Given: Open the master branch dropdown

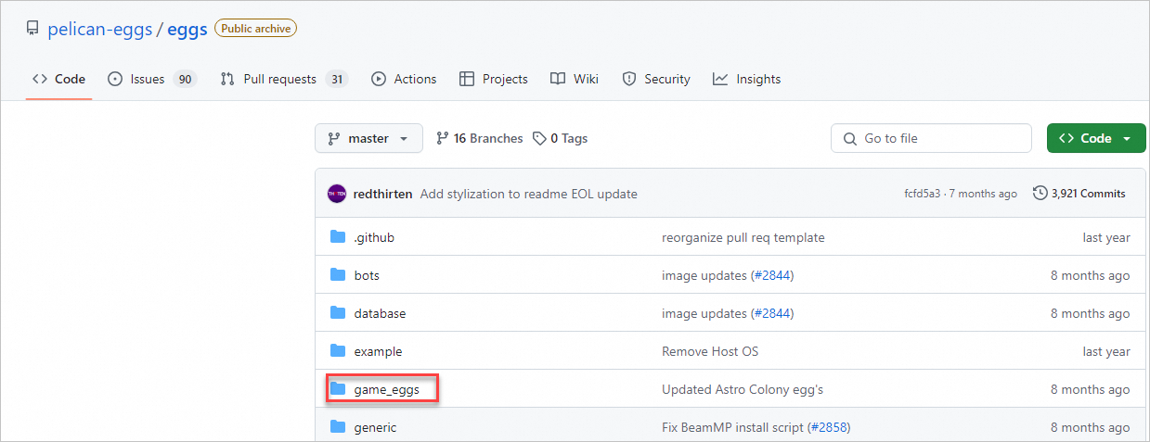Looking at the screenshot, I should [x=368, y=138].
